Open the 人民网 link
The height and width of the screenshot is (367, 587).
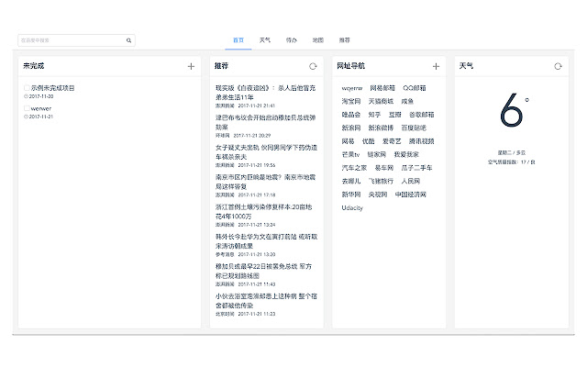(411, 181)
